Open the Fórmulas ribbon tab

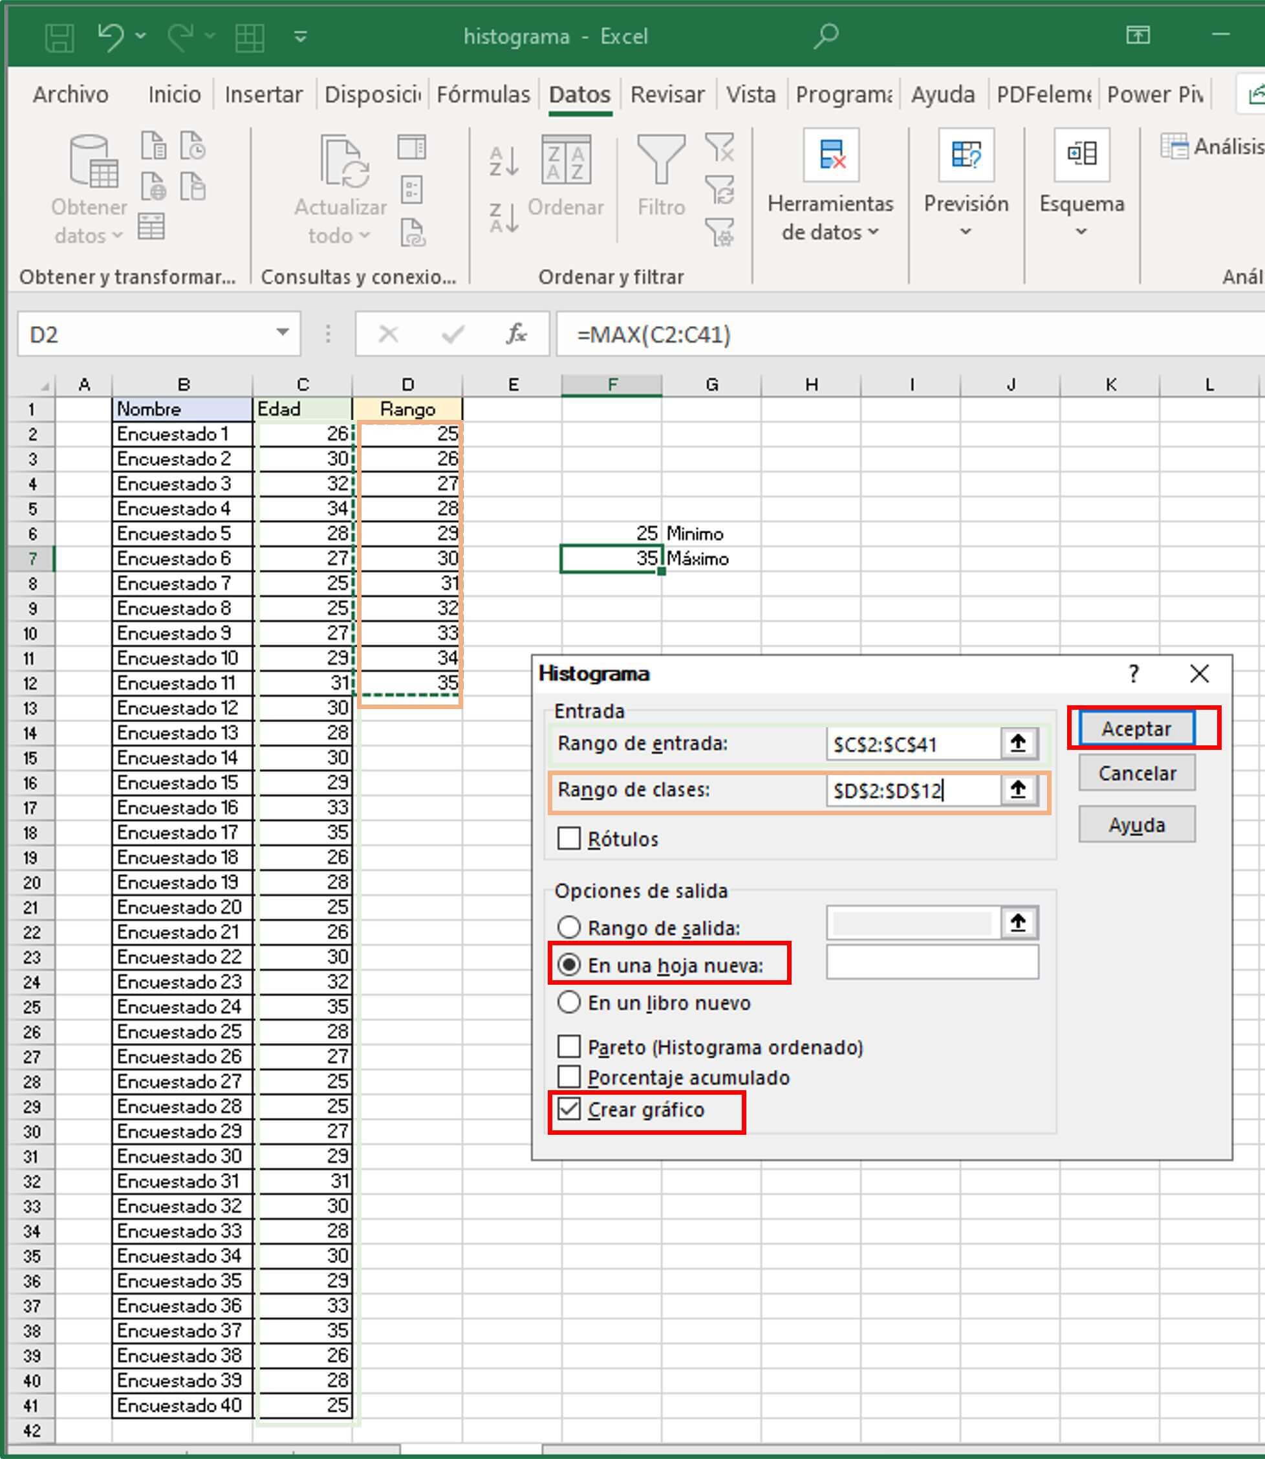484,94
